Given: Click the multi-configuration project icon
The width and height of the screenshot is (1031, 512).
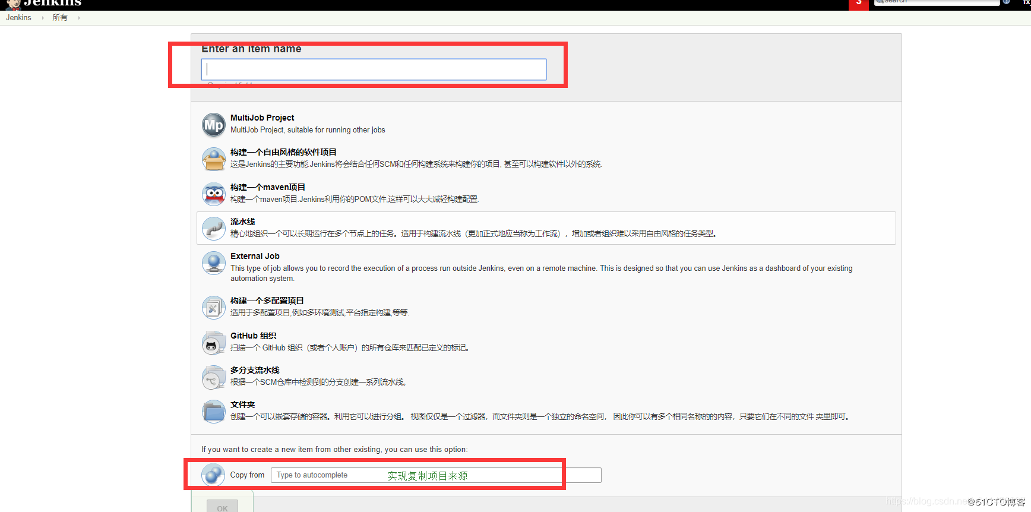Looking at the screenshot, I should pos(214,308).
